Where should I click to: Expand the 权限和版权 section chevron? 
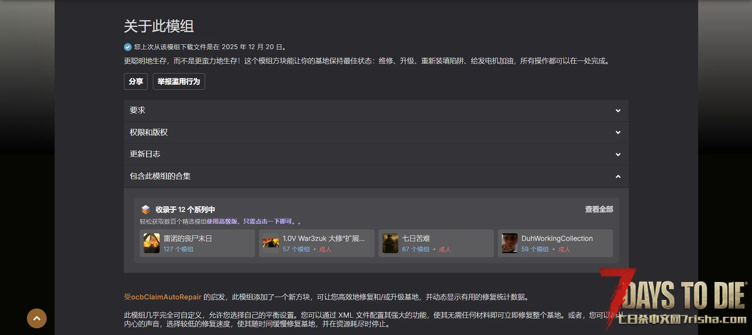(618, 132)
